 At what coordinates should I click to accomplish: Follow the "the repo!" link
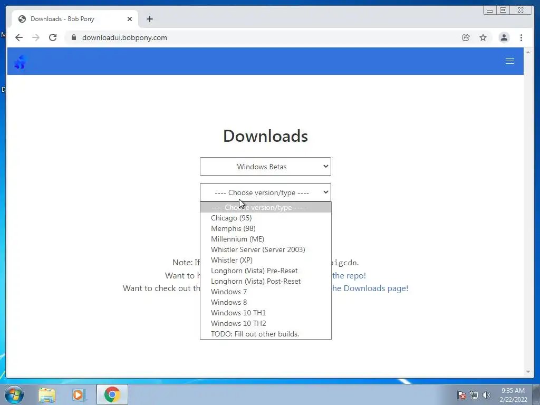(349, 275)
